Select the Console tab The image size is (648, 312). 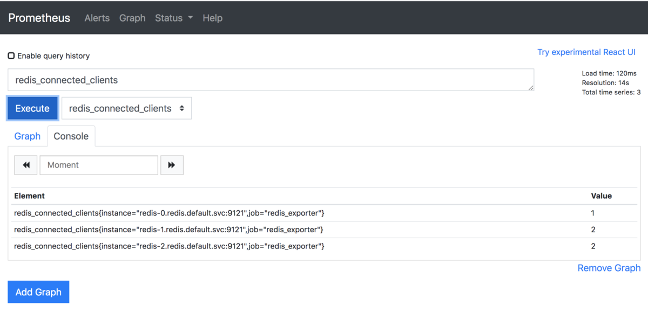point(71,136)
